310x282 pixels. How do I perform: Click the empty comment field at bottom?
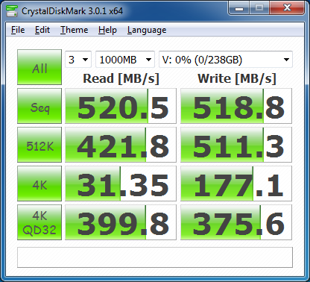[x=155, y=257]
